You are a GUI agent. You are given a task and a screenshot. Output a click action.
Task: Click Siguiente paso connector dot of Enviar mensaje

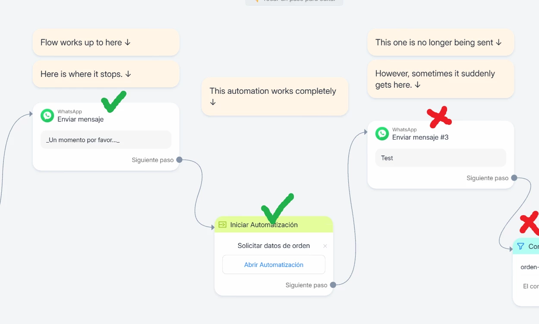179,160
